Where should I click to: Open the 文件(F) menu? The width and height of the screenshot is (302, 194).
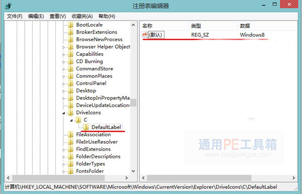point(15,16)
